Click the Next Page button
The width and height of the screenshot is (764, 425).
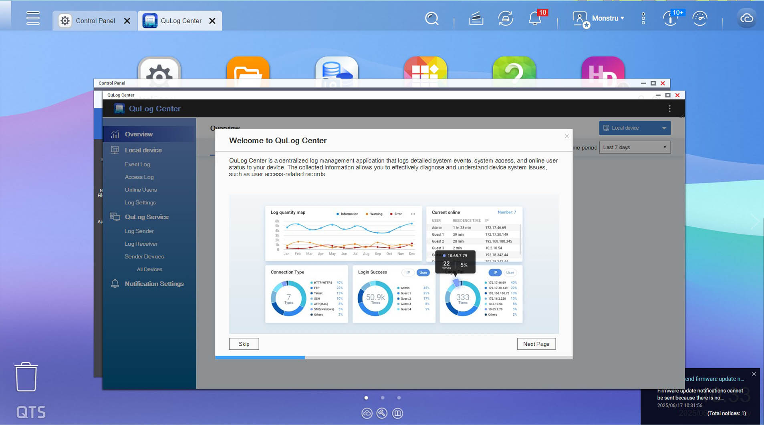[x=536, y=344]
